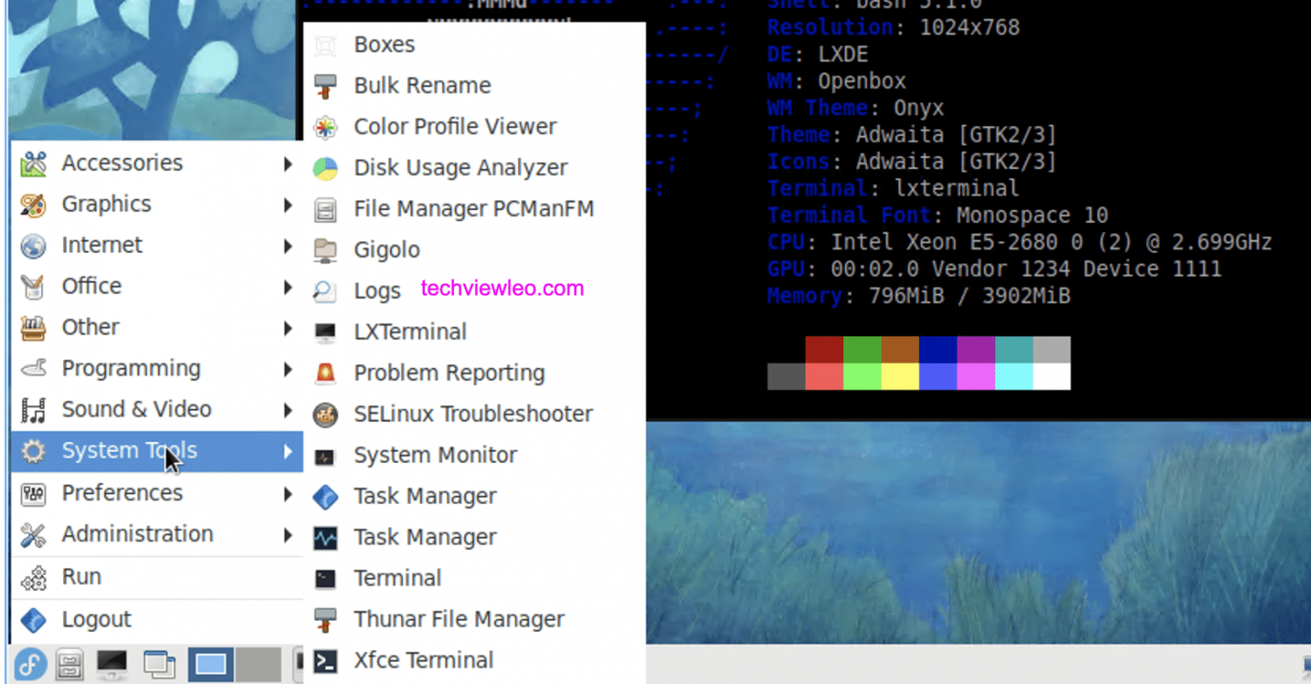Launch terminal from taskbar monitor icon
The image size is (1311, 684).
(x=112, y=664)
